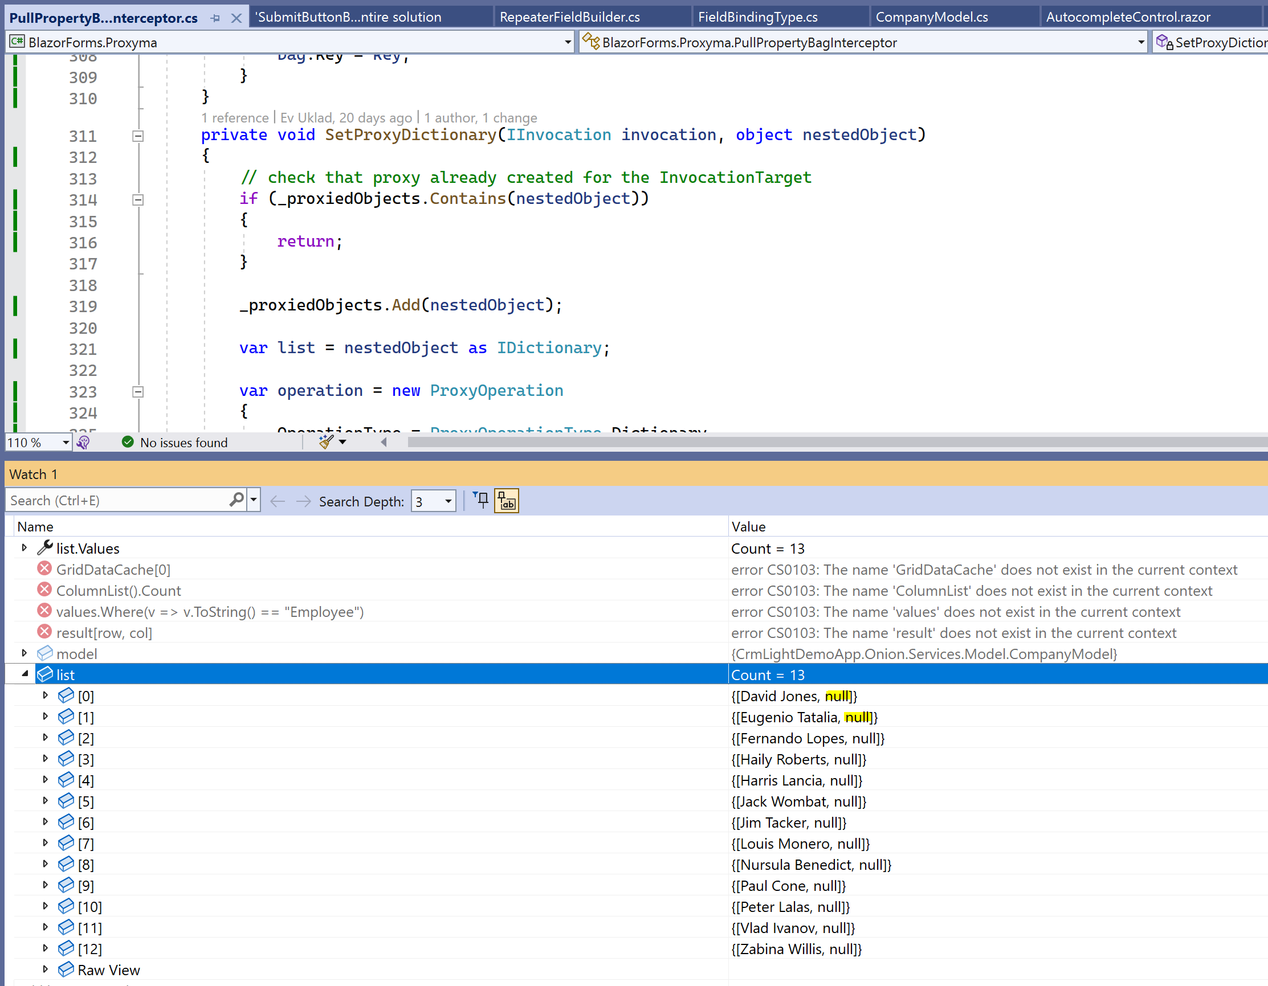Click the back navigation arrow in Watch toolbar
Image resolution: width=1268 pixels, height=986 pixels.
tap(278, 501)
